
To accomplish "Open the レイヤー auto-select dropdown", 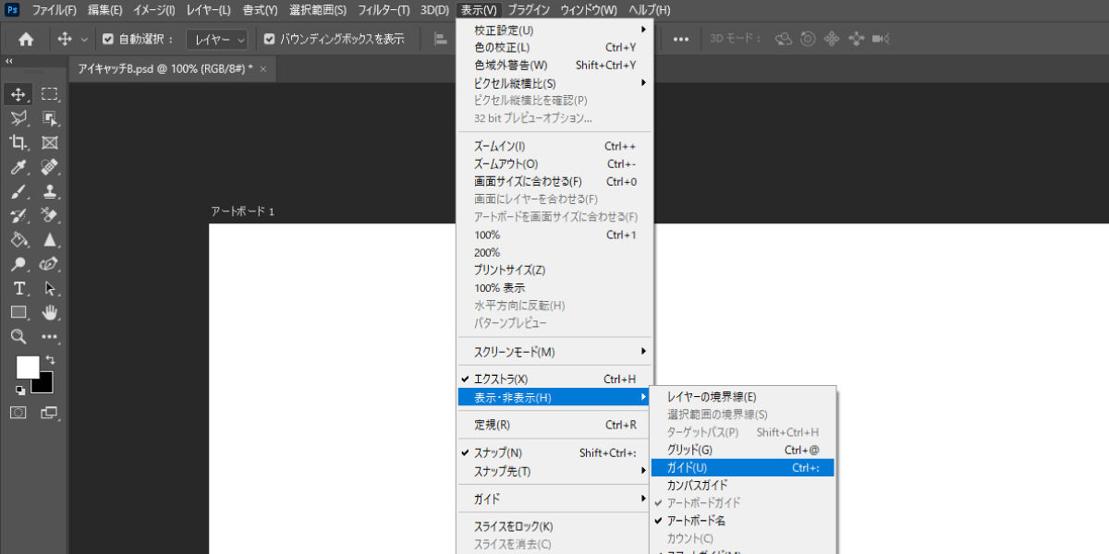I will pos(217,39).
